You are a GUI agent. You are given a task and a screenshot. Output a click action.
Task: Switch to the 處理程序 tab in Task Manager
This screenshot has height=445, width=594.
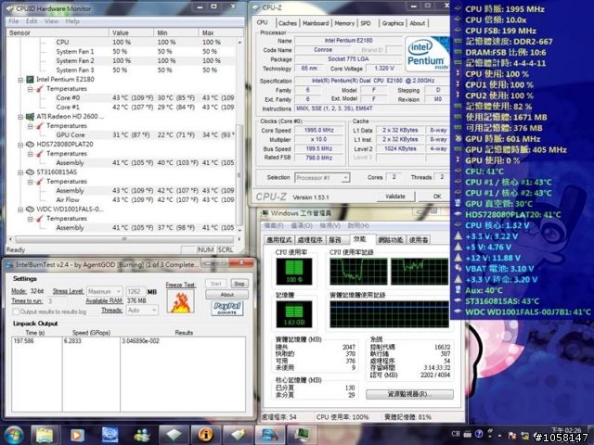310,240
